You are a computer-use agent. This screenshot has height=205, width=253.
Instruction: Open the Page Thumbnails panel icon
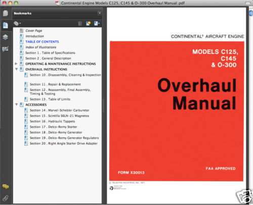pyautogui.click(x=6, y=13)
